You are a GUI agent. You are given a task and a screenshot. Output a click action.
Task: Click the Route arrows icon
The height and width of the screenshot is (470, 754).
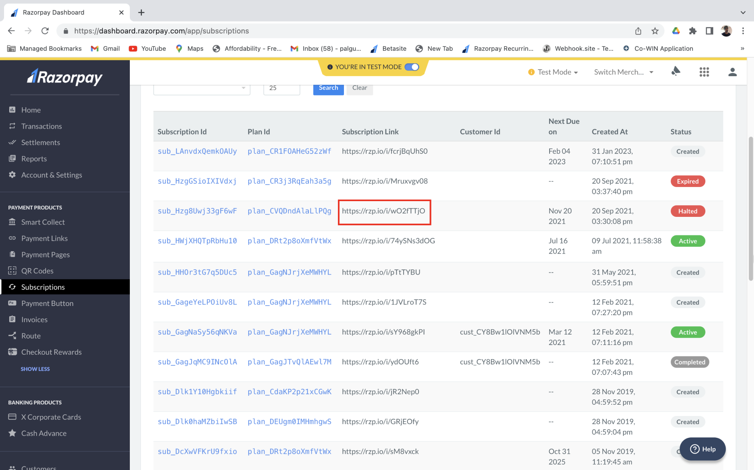pos(12,335)
